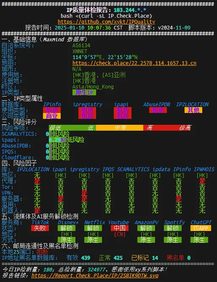
Task: Click the red 中国 badge under Youtube
Action: point(120,228)
